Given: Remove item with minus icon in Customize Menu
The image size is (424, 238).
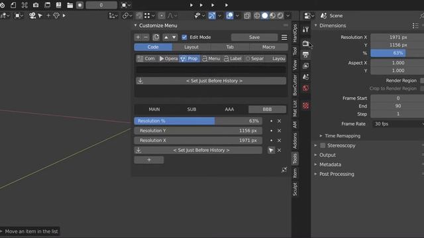Looking at the screenshot, I should point(146,37).
